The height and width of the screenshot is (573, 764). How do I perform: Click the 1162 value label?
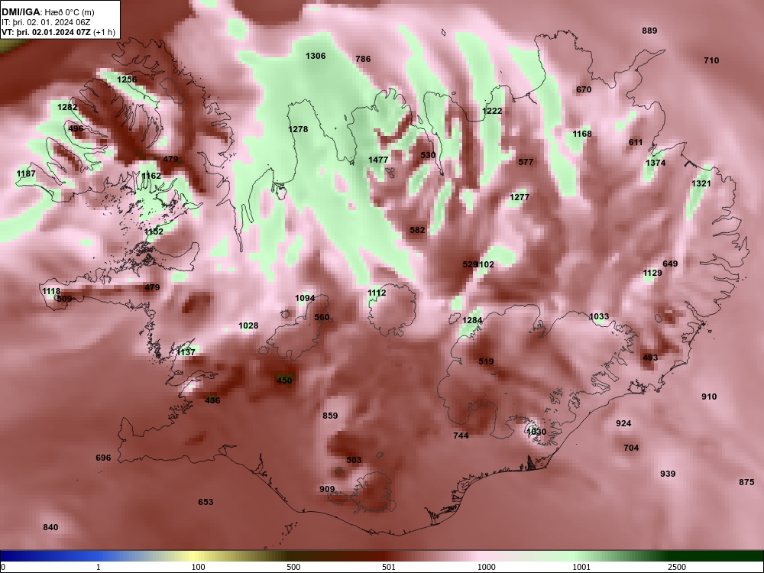point(151,176)
